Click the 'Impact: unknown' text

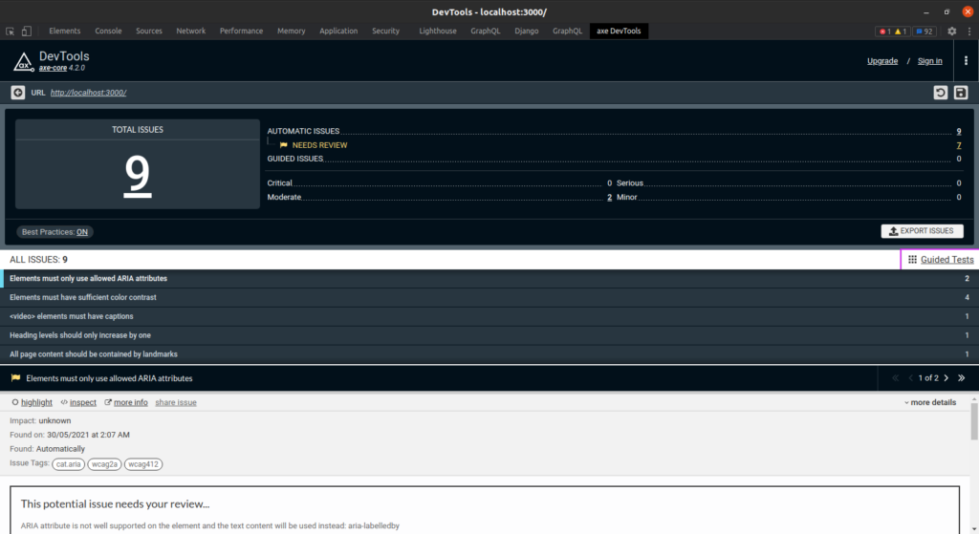[x=40, y=421]
